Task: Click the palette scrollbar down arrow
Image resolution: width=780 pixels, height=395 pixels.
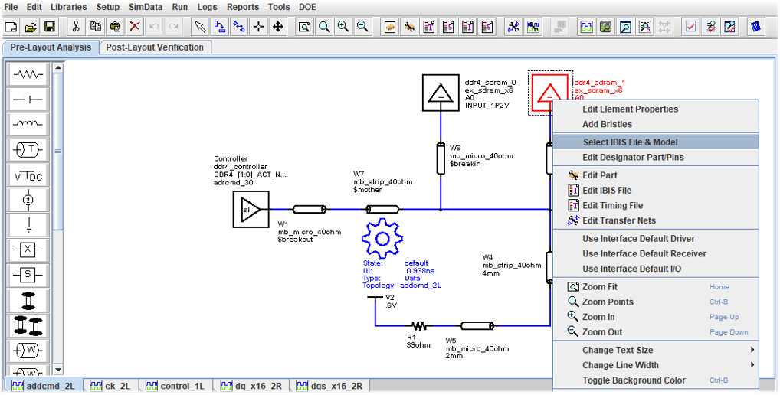Action: click(x=57, y=369)
